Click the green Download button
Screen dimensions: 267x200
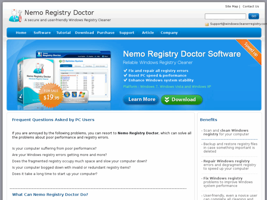(x=182, y=99)
